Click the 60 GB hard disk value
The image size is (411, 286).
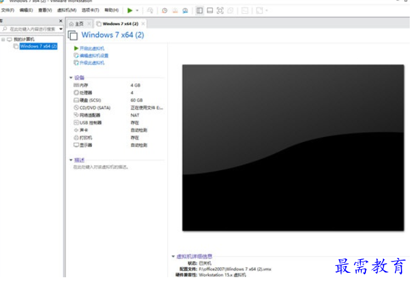pyautogui.click(x=136, y=100)
